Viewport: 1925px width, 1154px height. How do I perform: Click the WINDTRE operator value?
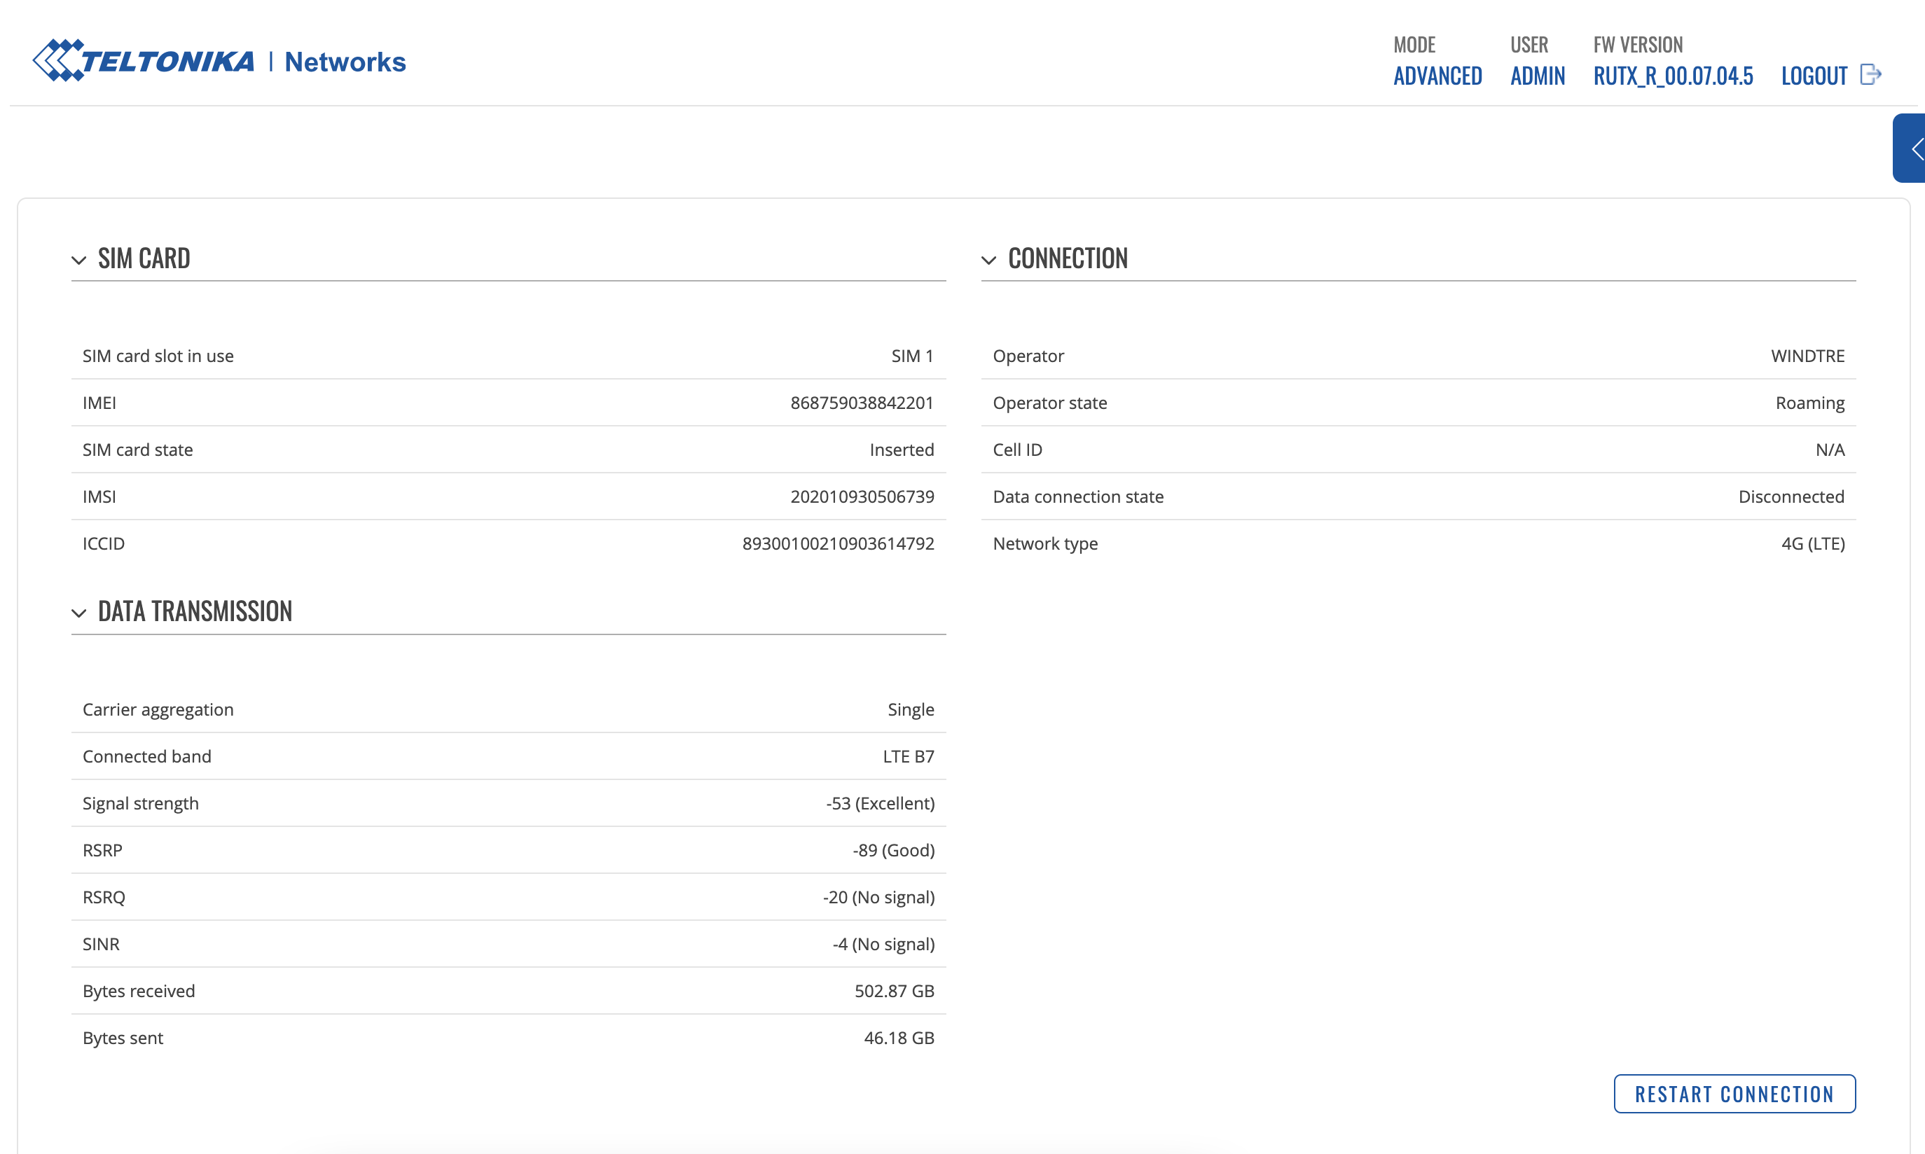point(1807,356)
